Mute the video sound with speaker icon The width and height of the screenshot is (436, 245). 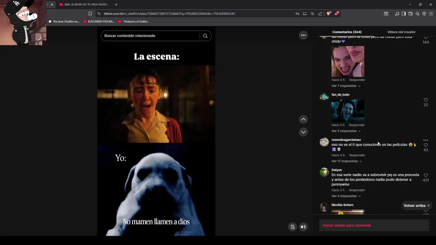tap(303, 227)
